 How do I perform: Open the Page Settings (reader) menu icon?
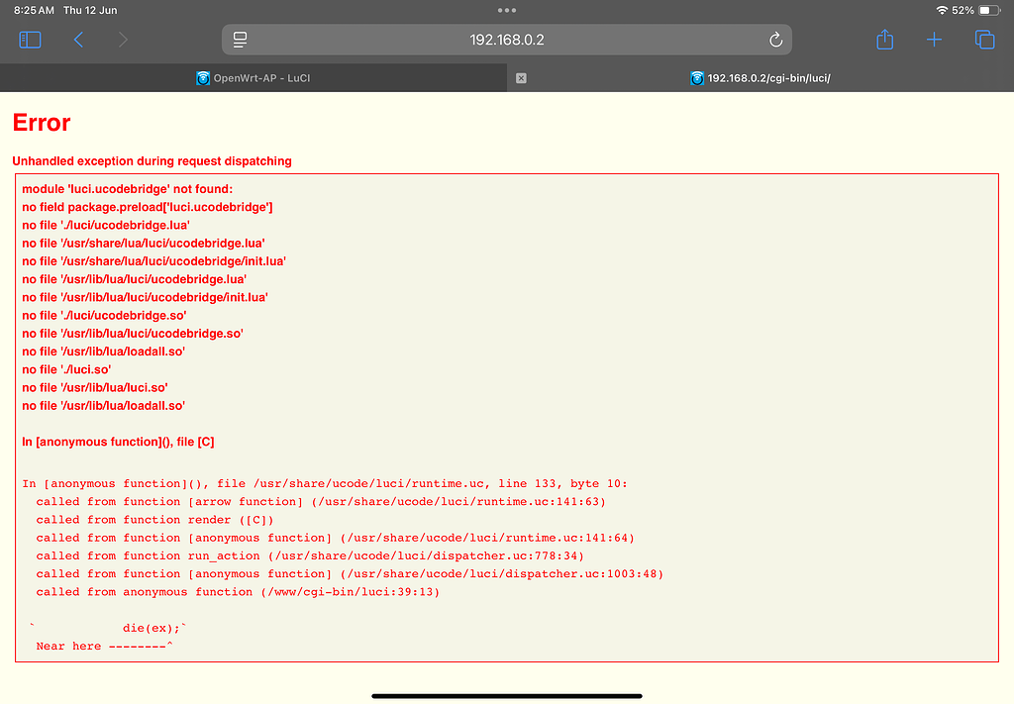click(x=239, y=40)
